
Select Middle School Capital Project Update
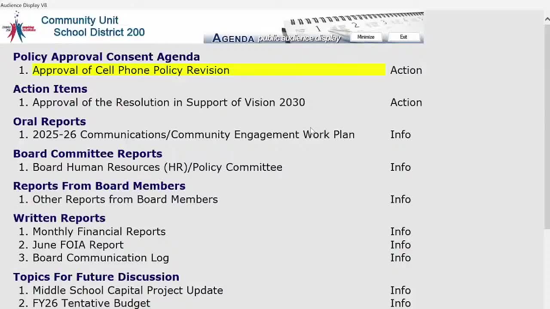[x=128, y=291]
